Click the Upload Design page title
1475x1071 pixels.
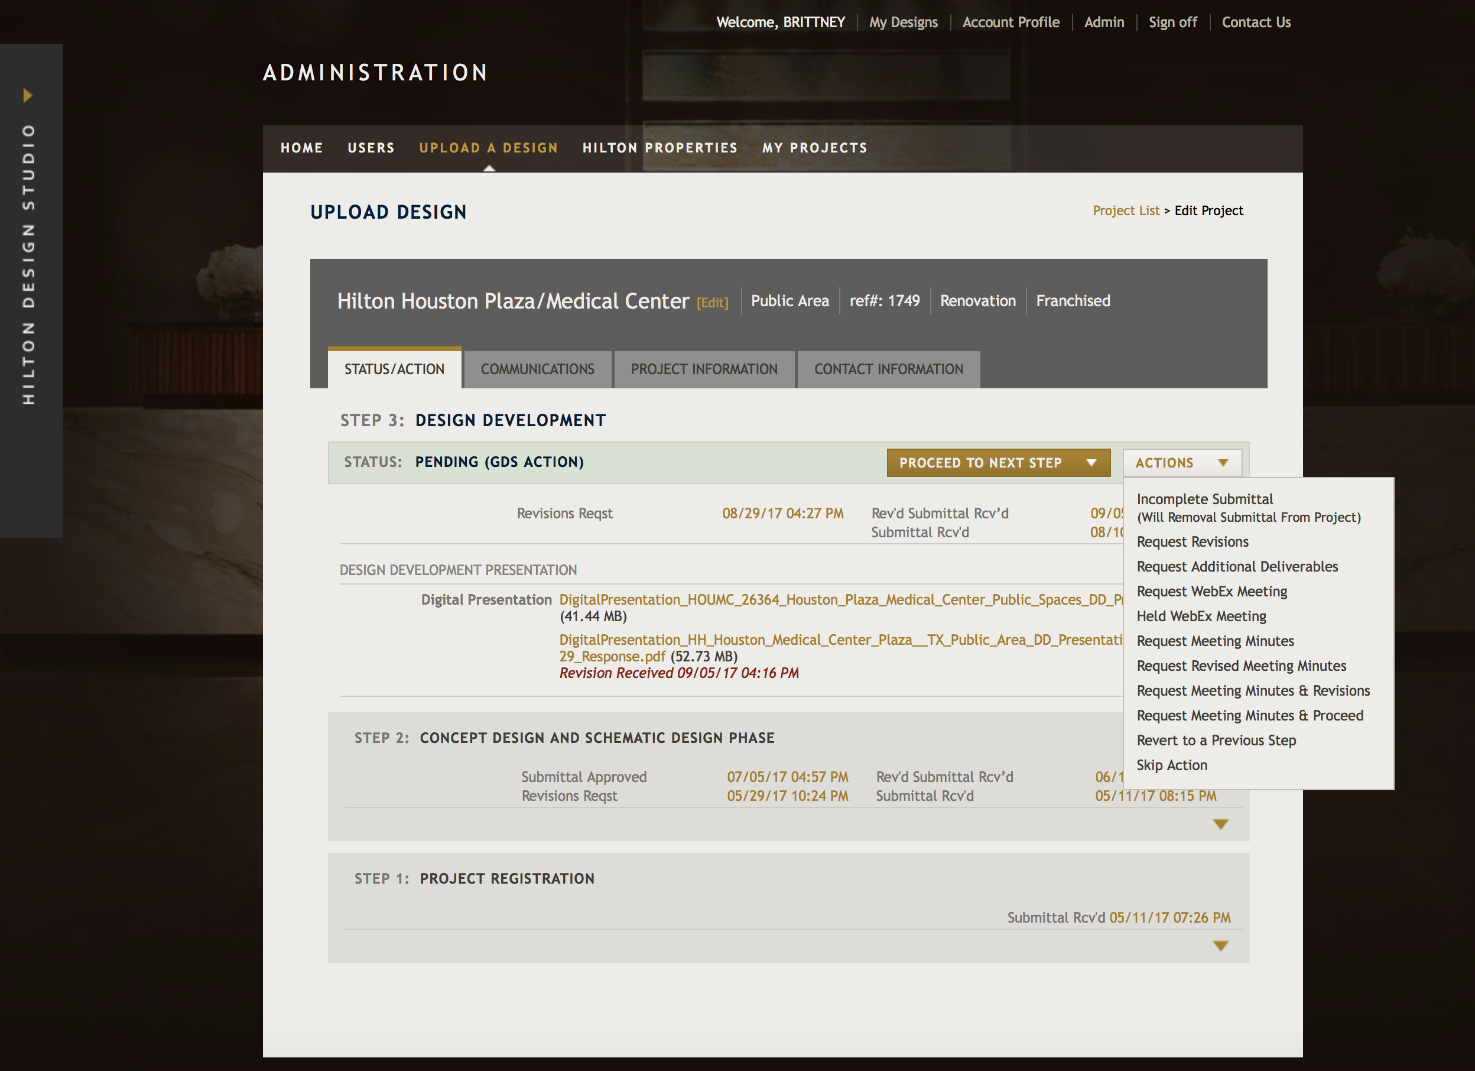pyautogui.click(x=388, y=212)
